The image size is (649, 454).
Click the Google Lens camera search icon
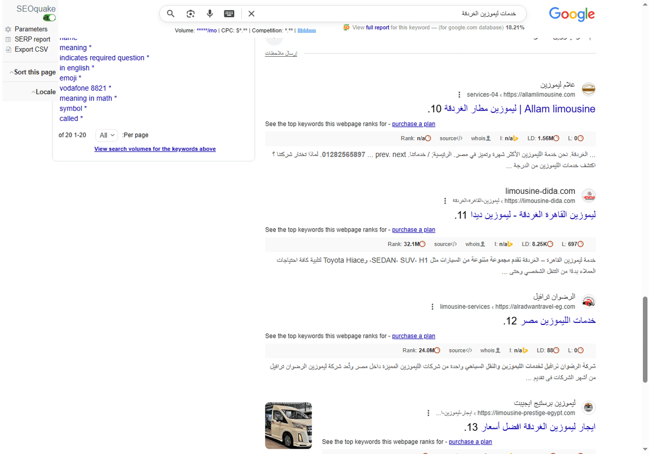click(x=190, y=13)
